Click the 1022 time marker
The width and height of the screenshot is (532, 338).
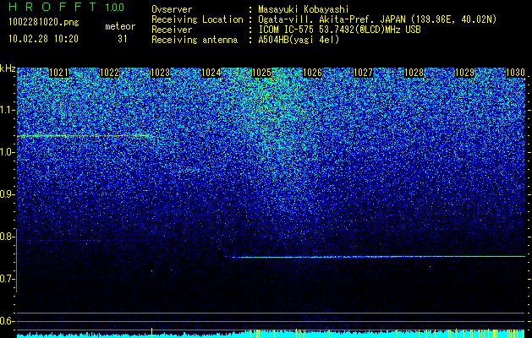110,73
